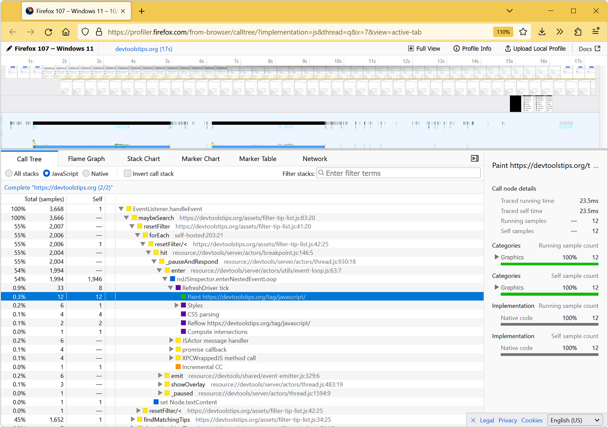Switch to the Flame Graph tab
The width and height of the screenshot is (608, 427).
click(x=86, y=158)
